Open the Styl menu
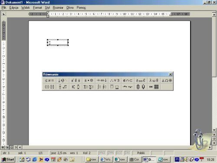Viewport: 217px width, 163px height. pyautogui.click(x=47, y=7)
